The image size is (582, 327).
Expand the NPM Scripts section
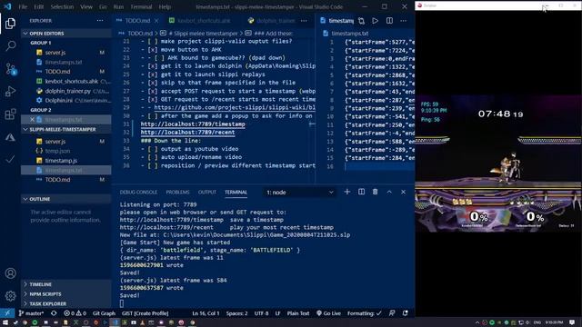click(66, 294)
